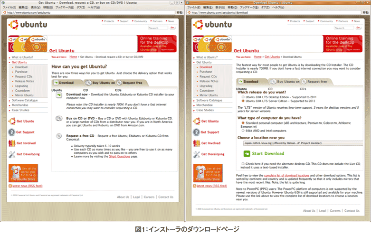Screen dimensions: 371x235
Task: Open Ubuntu Store t-shirt banner in left window
Action: coord(23,173)
